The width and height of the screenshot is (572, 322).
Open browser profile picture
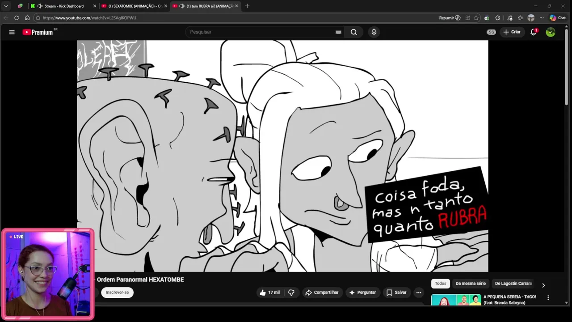click(531, 18)
